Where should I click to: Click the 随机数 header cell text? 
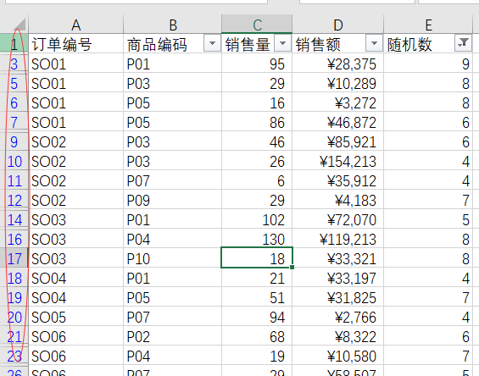(409, 44)
